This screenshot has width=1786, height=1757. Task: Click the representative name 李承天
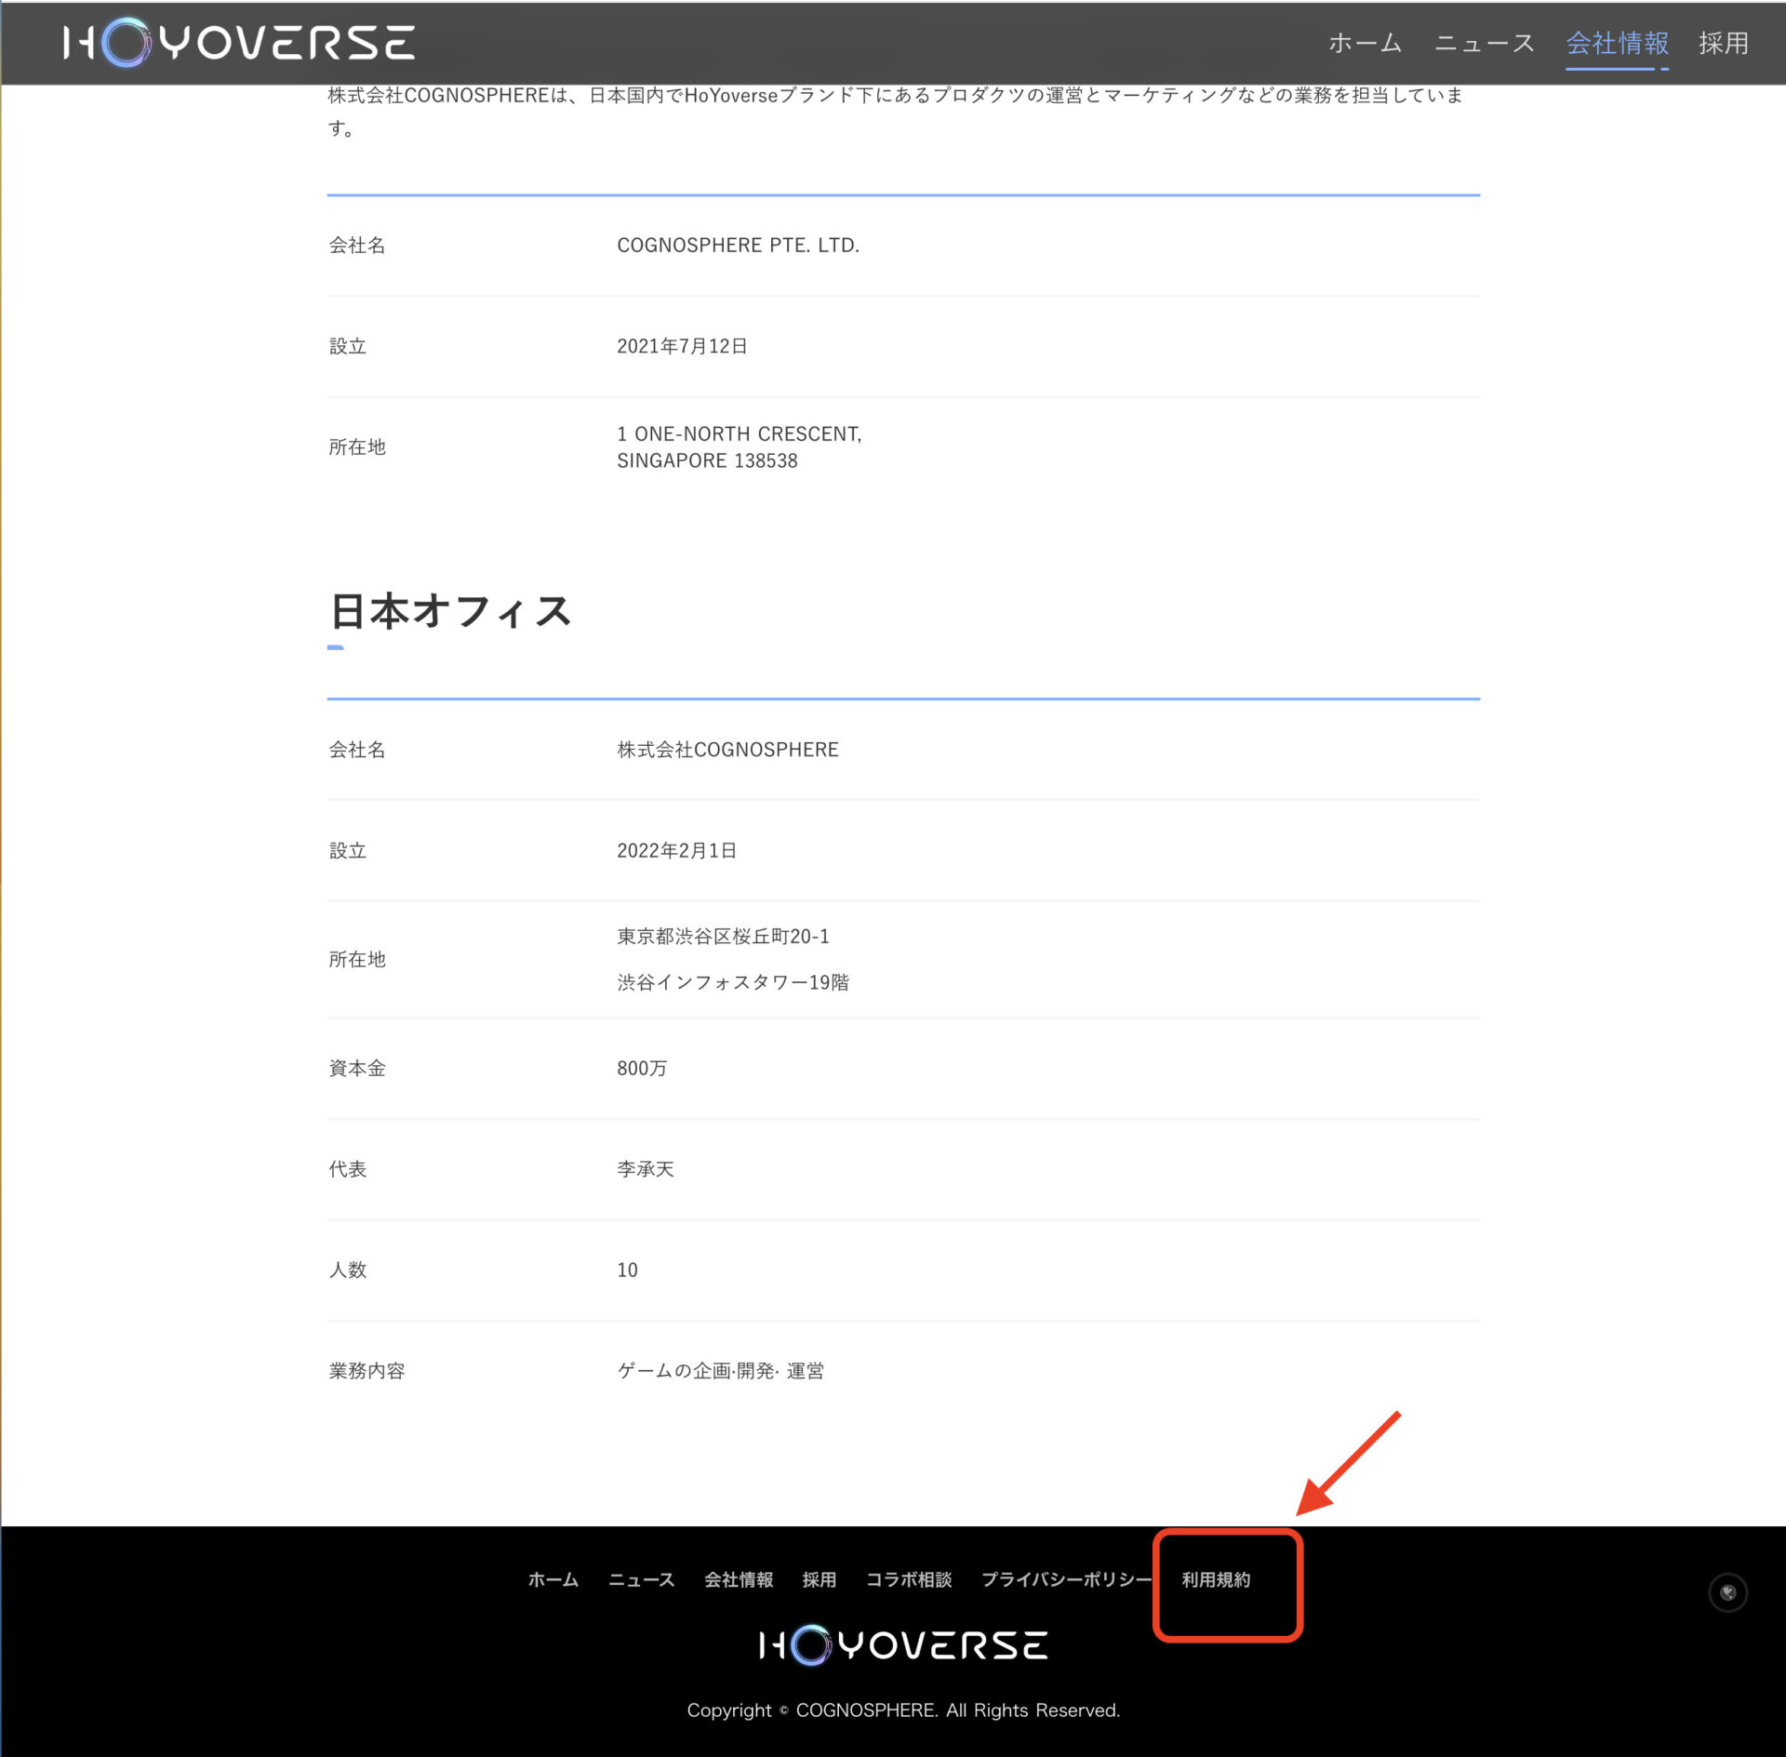point(645,1169)
